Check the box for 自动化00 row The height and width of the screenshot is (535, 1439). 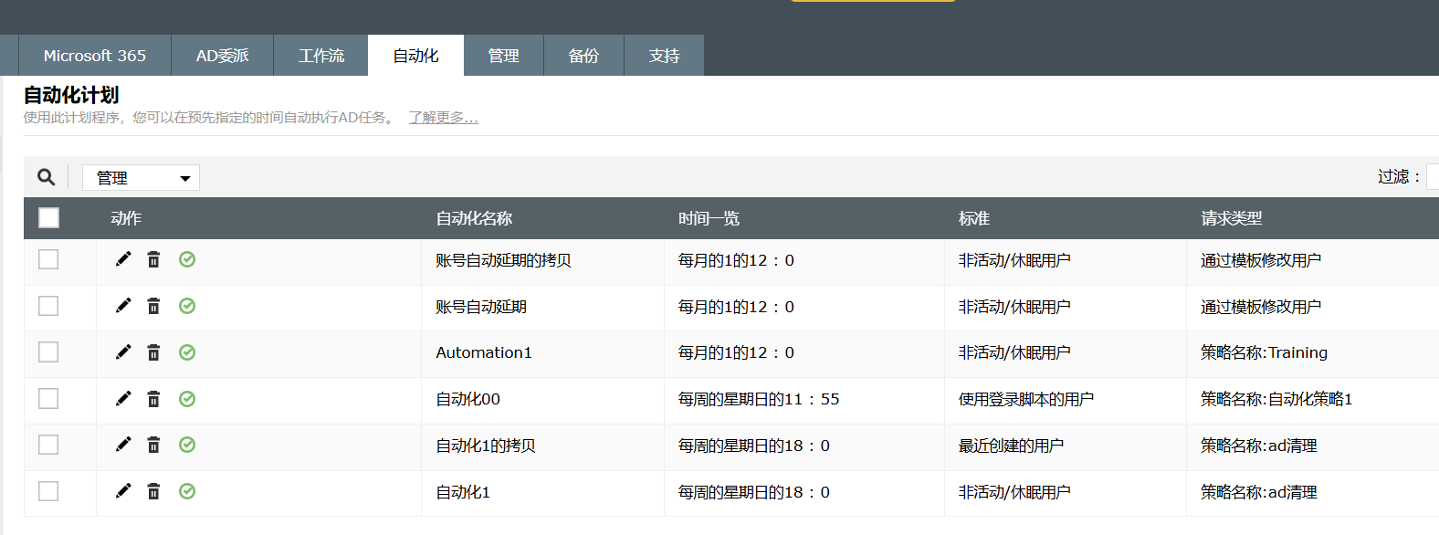coord(48,399)
